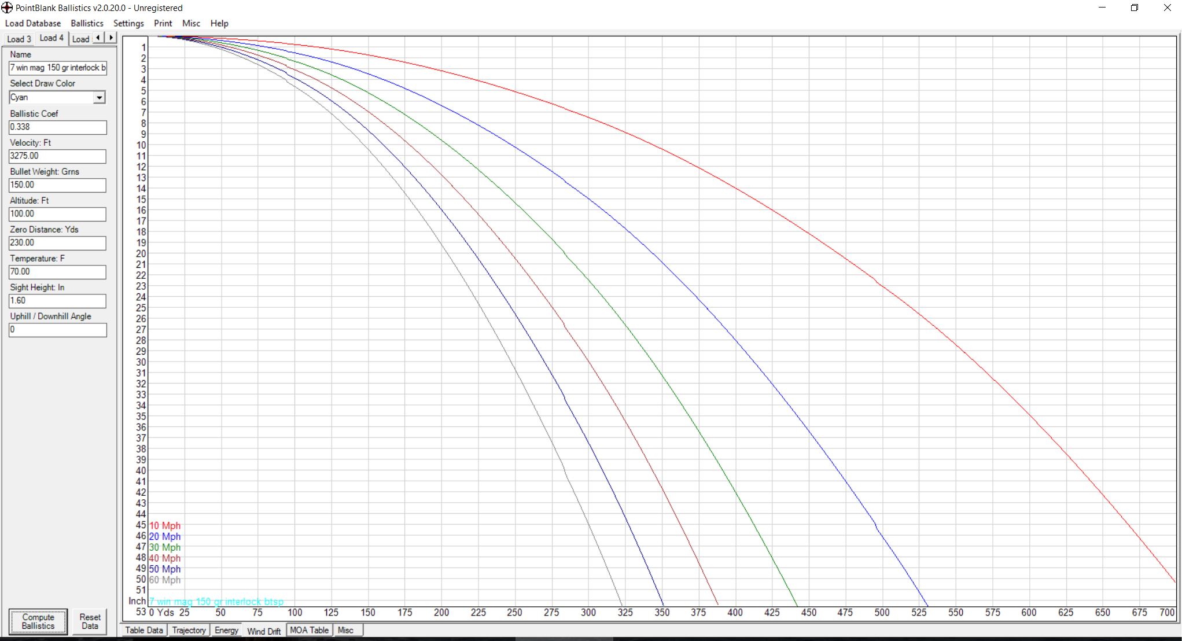Image resolution: width=1182 pixels, height=641 pixels.
Task: Select the Load 4 tab
Action: coord(51,38)
